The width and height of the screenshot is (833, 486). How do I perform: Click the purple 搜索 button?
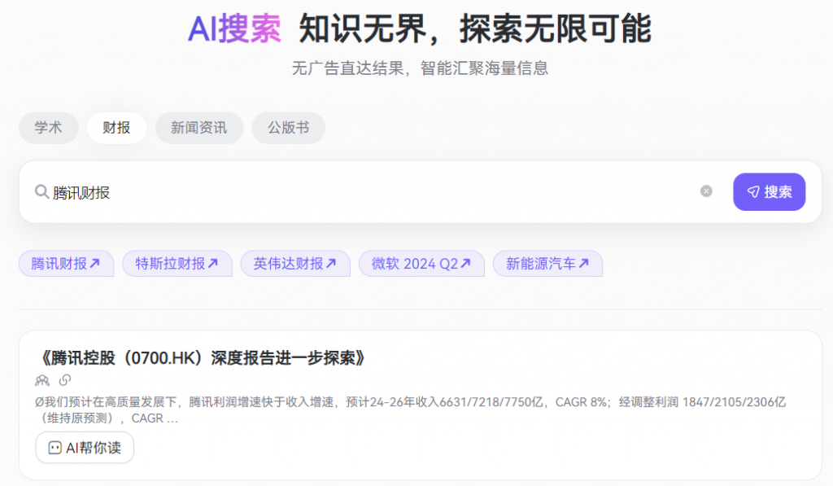[770, 192]
